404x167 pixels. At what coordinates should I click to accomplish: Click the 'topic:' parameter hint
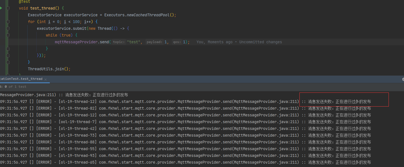pyautogui.click(x=119, y=42)
